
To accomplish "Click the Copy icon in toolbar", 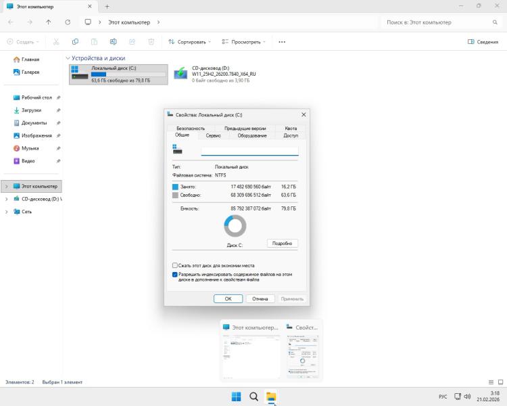I will pyautogui.click(x=75, y=42).
